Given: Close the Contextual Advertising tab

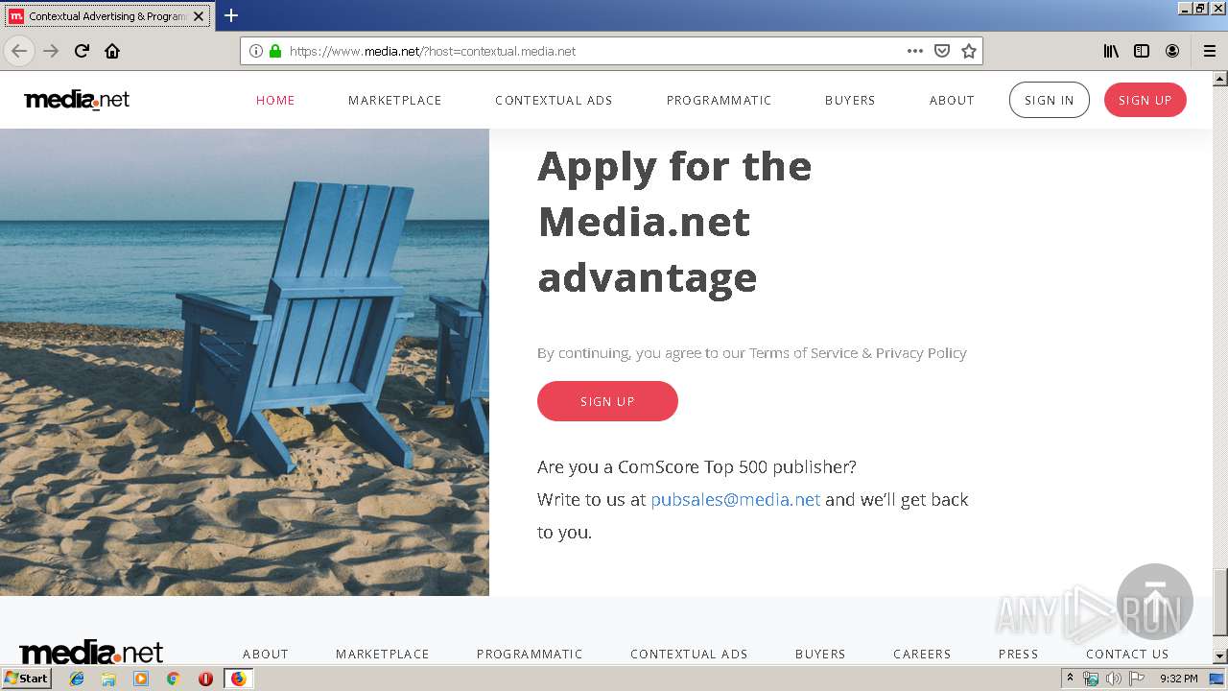Looking at the screenshot, I should [x=199, y=16].
